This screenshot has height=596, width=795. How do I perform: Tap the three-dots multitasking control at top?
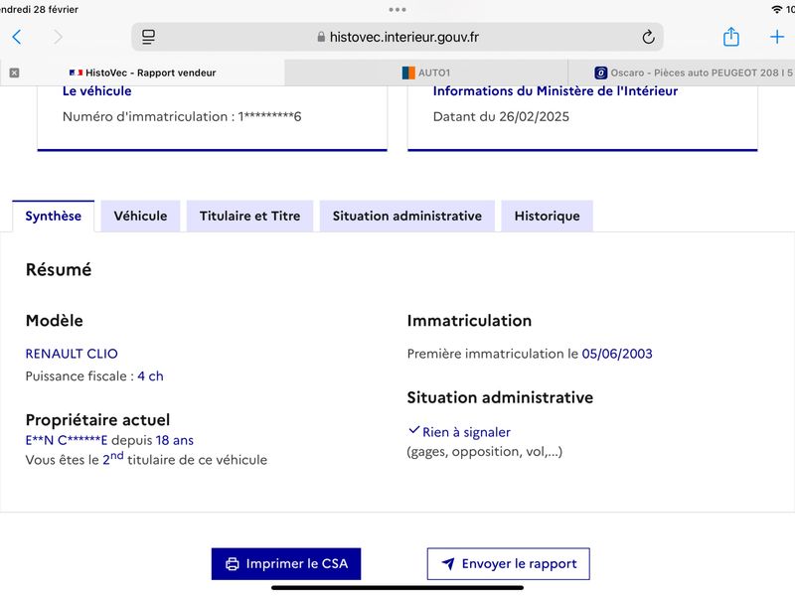397,10
